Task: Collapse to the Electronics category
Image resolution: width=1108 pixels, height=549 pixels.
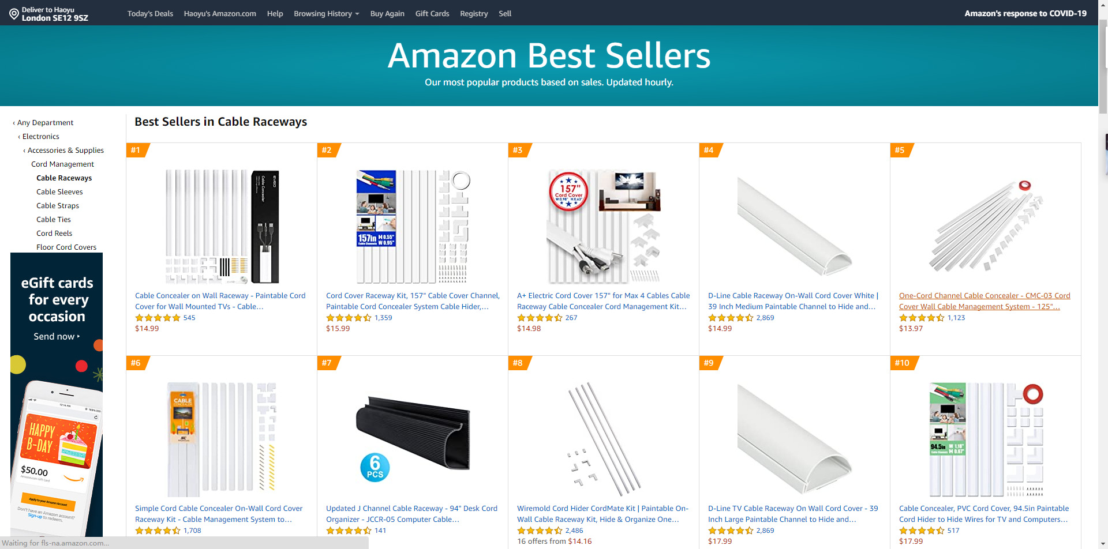Action: [40, 137]
